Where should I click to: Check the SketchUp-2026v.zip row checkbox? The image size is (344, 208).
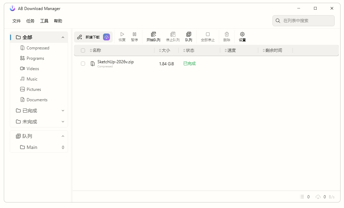[83, 64]
